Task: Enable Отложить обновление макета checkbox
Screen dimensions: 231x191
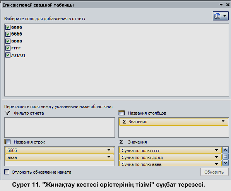Action: click(x=7, y=172)
